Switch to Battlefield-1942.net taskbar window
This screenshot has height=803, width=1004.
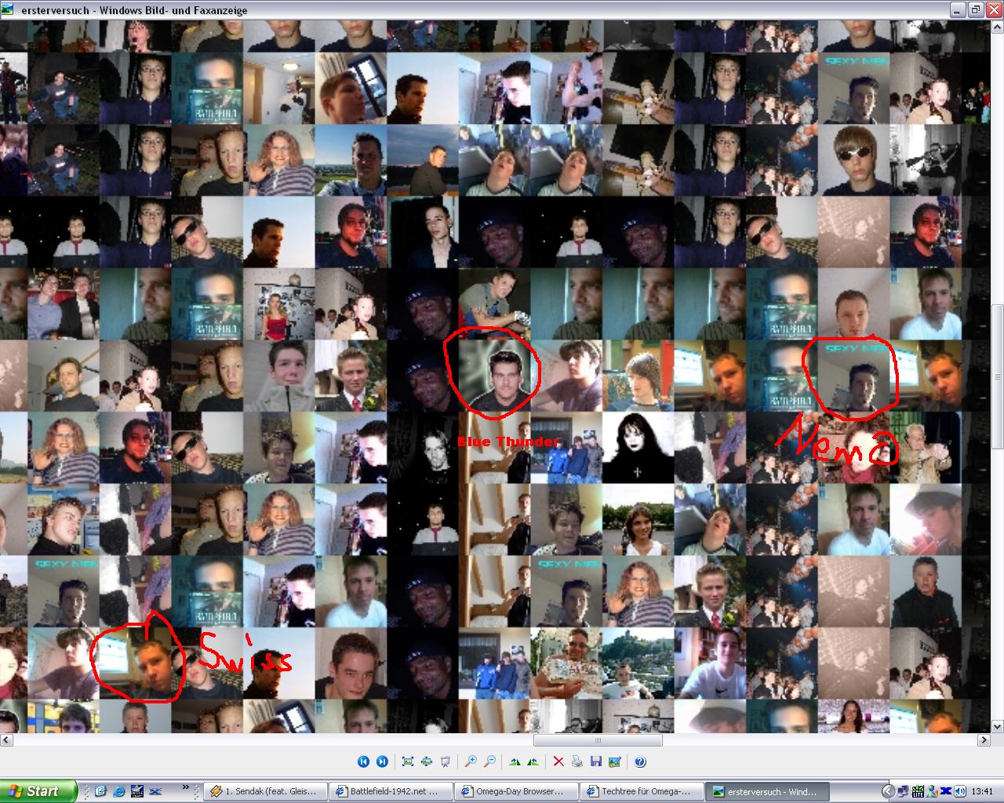coord(390,791)
